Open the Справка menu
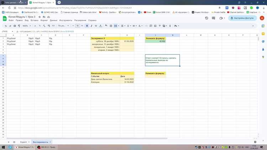Viewport: 267px width, 150px height. click(x=92, y=20)
